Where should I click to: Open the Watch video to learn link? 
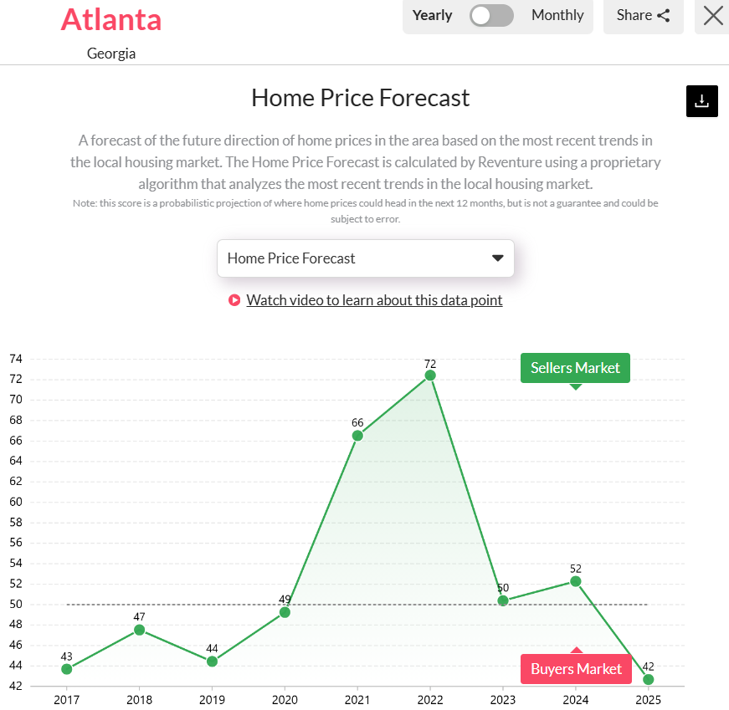(x=374, y=299)
